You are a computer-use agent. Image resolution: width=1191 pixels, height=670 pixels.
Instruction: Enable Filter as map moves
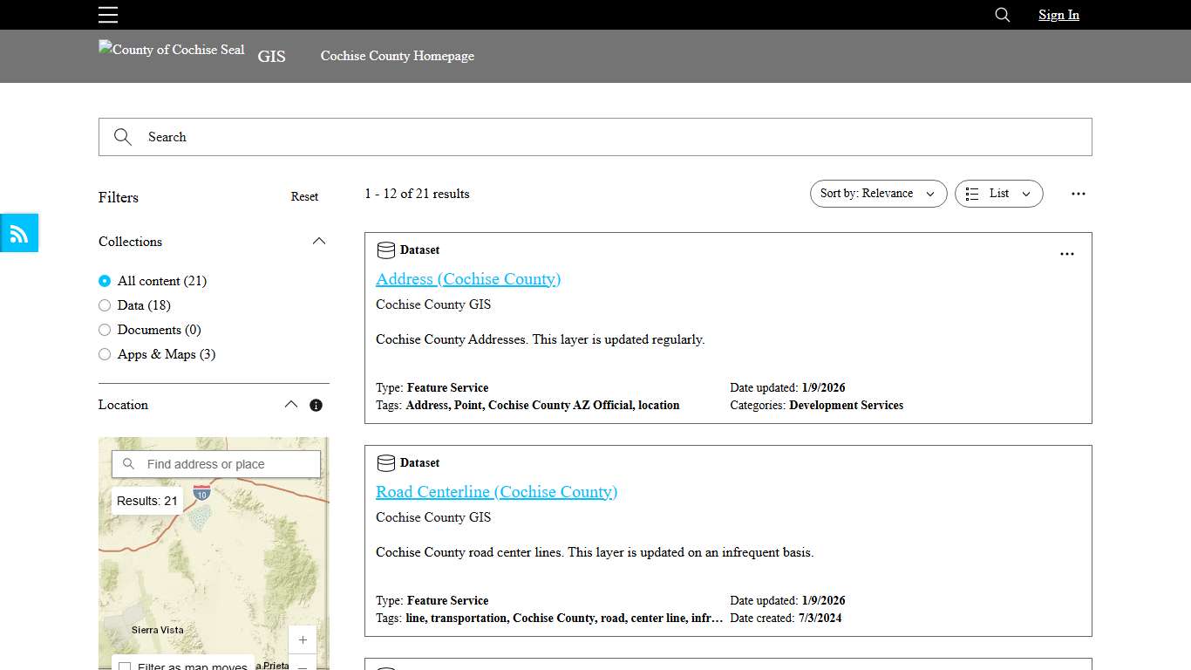(x=126, y=666)
